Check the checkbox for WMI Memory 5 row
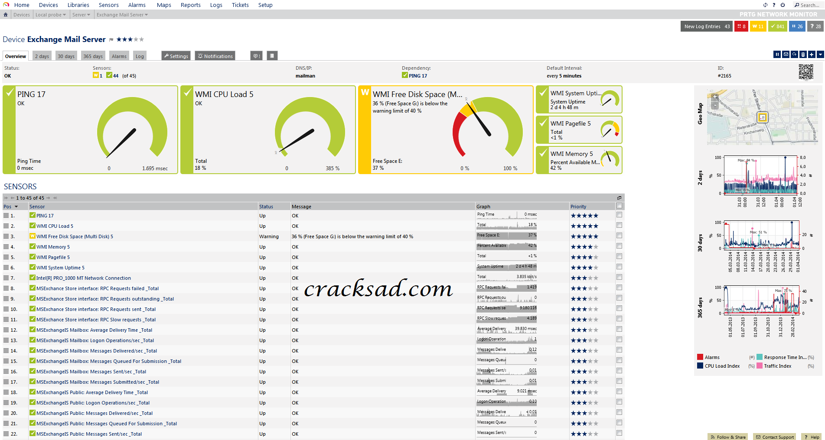 point(619,246)
